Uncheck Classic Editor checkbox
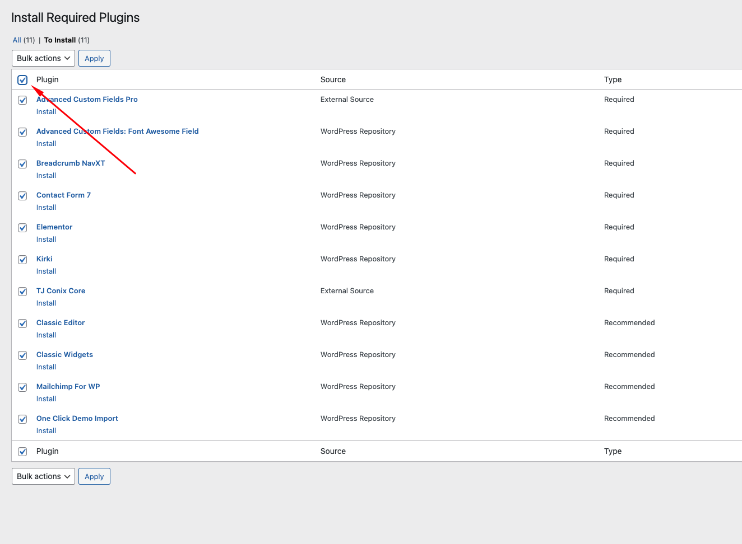The height and width of the screenshot is (544, 742). coord(22,323)
